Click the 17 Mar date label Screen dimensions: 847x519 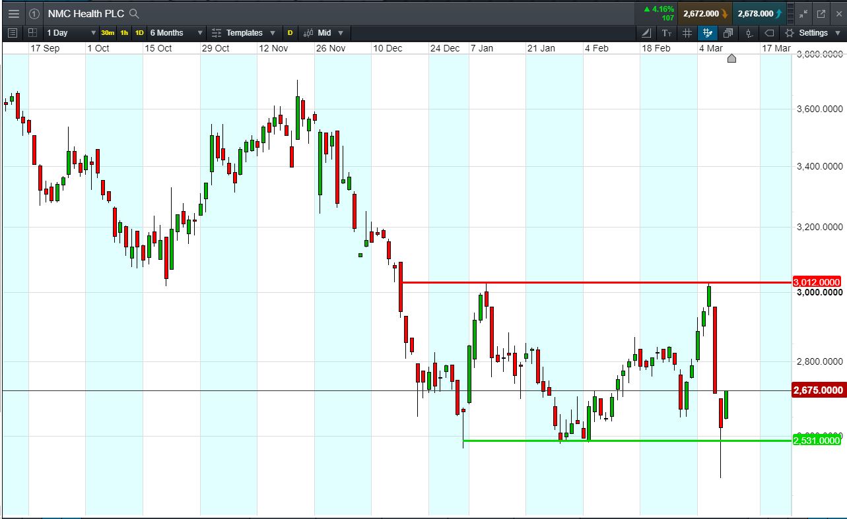click(776, 48)
